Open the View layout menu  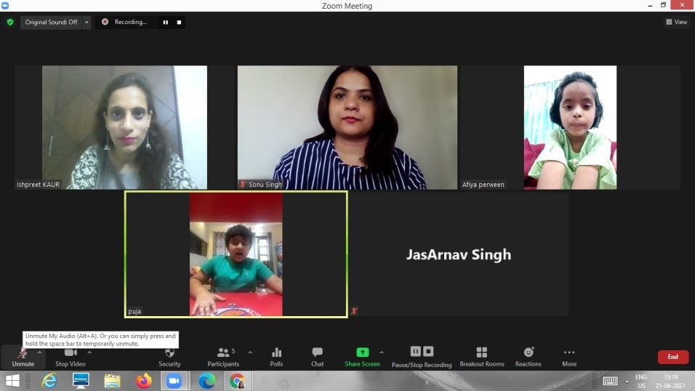[676, 23]
